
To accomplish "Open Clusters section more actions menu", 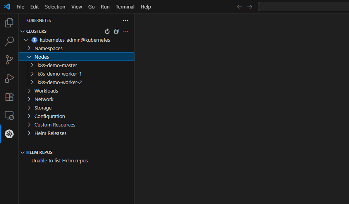I will point(126,32).
